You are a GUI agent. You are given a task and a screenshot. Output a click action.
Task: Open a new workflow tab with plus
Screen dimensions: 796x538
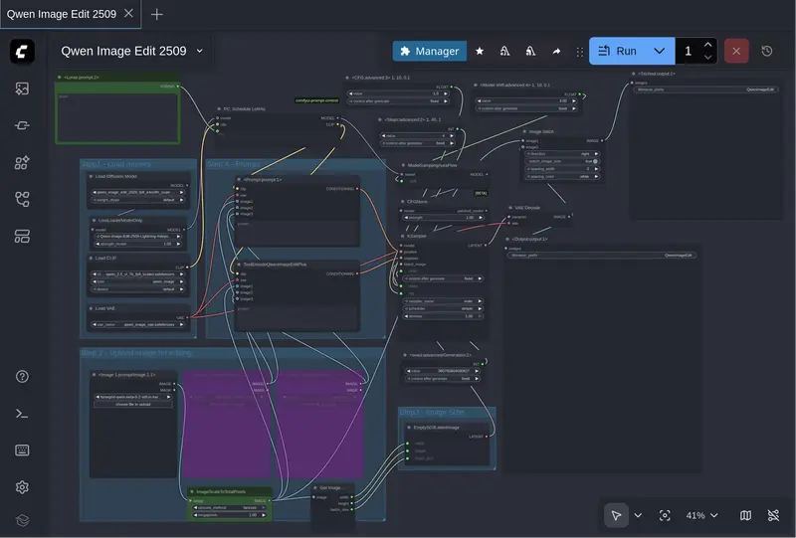157,14
